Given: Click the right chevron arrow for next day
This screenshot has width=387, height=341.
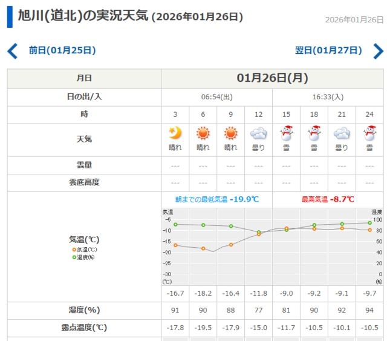Looking at the screenshot, I should coord(378,50).
